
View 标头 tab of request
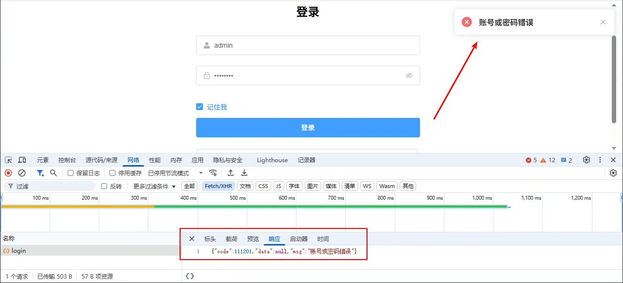coord(210,239)
